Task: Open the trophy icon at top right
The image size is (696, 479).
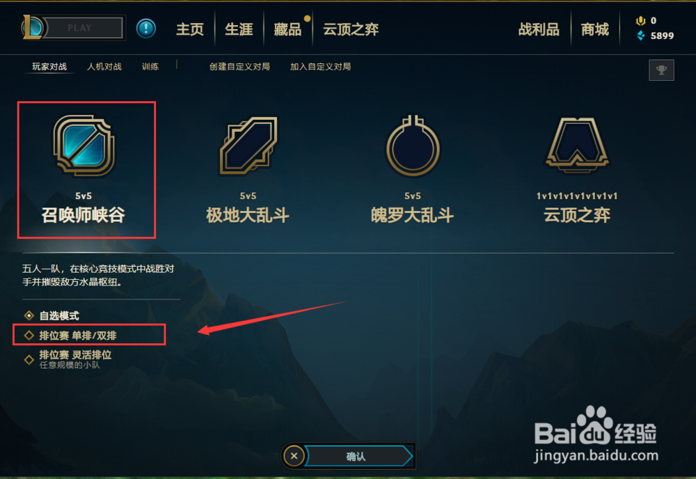Action: [x=661, y=70]
